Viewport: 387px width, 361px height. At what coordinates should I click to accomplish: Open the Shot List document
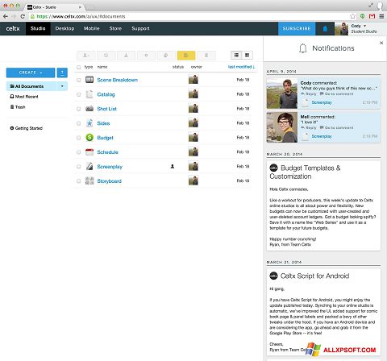tap(107, 109)
